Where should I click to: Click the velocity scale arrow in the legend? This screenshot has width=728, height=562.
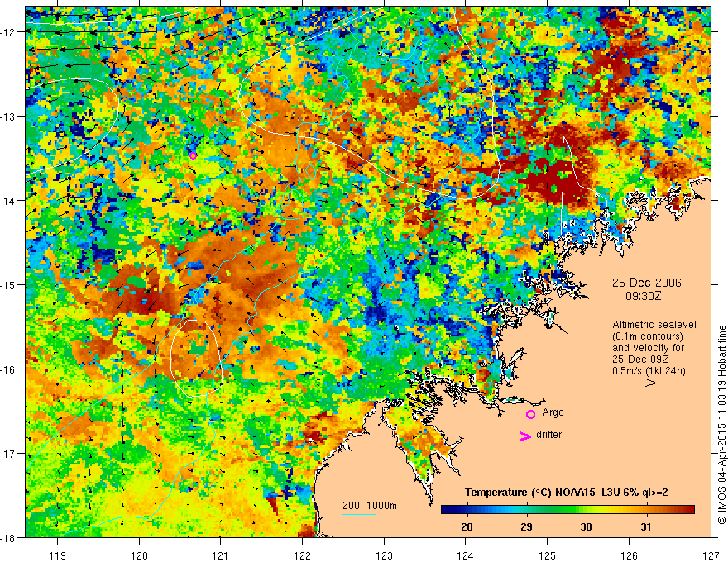(639, 383)
